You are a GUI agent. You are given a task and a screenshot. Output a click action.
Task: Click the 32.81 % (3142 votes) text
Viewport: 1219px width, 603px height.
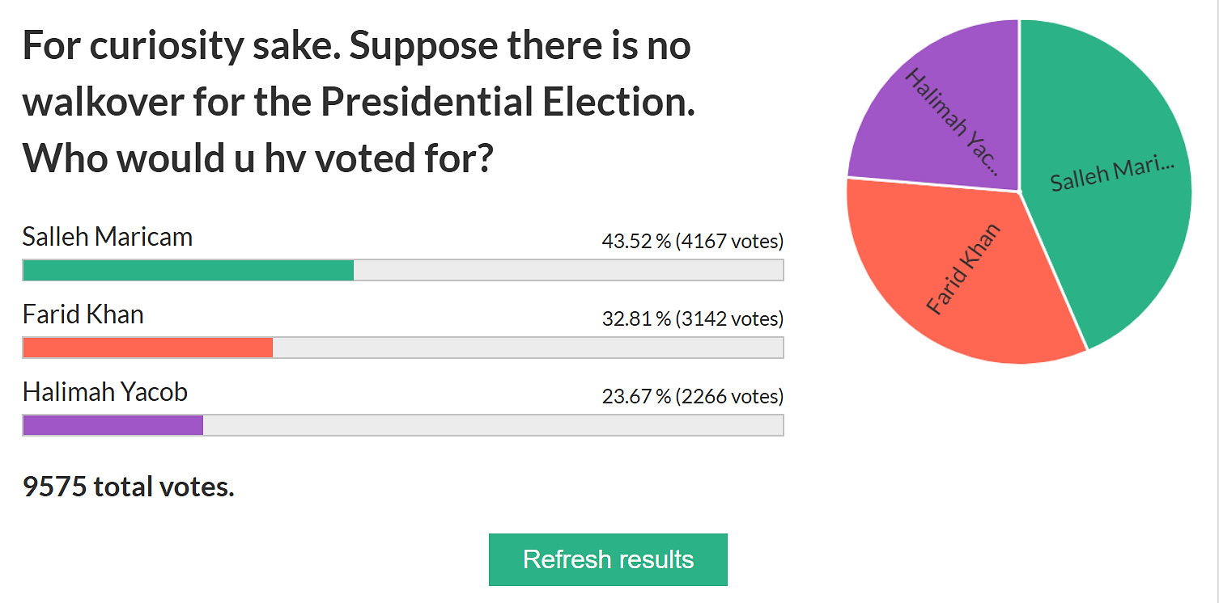coord(693,318)
